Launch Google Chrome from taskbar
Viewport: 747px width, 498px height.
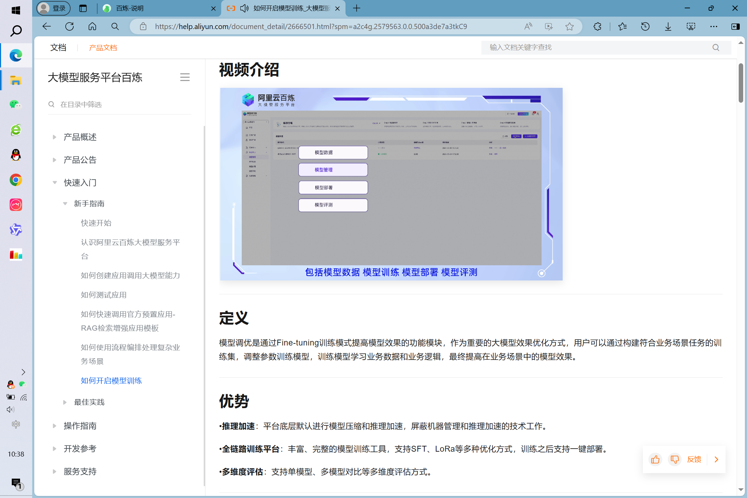pyautogui.click(x=16, y=180)
